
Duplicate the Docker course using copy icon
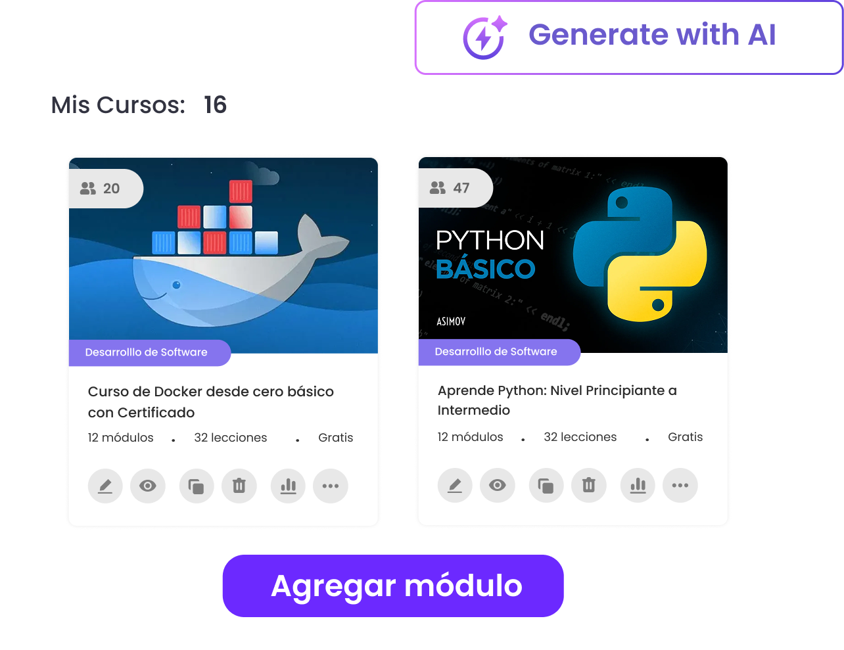pyautogui.click(x=197, y=486)
